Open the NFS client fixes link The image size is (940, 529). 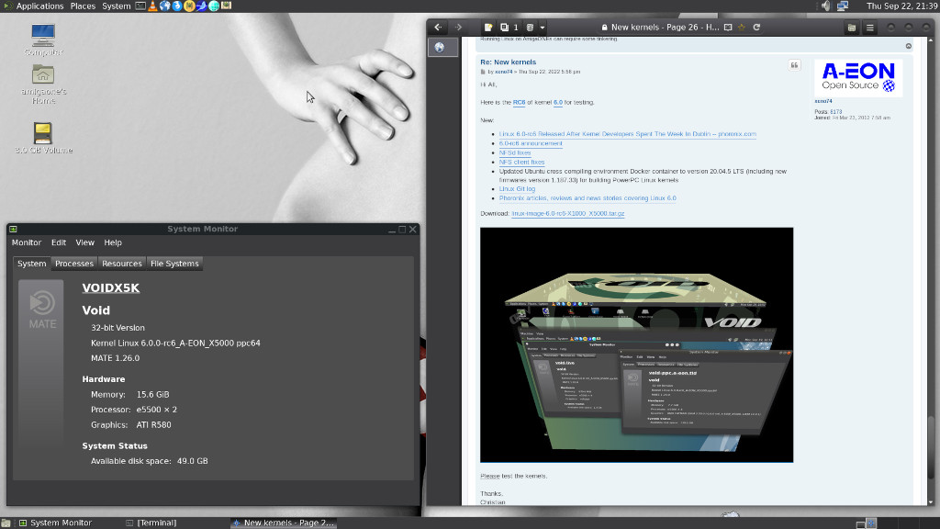(521, 162)
